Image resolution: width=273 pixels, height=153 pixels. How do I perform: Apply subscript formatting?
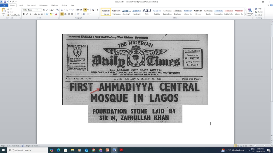click(x=39, y=14)
